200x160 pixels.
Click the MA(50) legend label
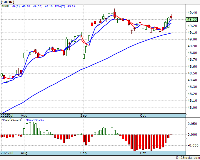click(x=37, y=6)
